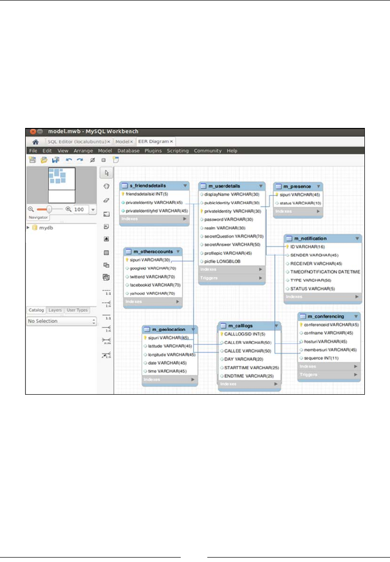Click the zoom slider handle

[49, 209]
